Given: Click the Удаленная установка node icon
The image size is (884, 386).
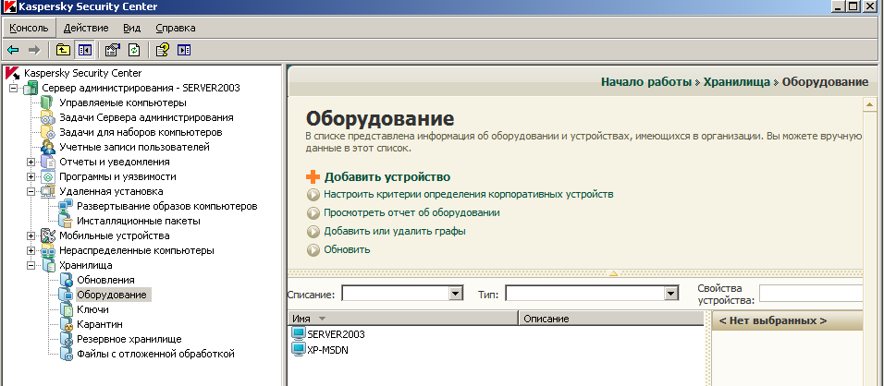Looking at the screenshot, I should 48,191.
